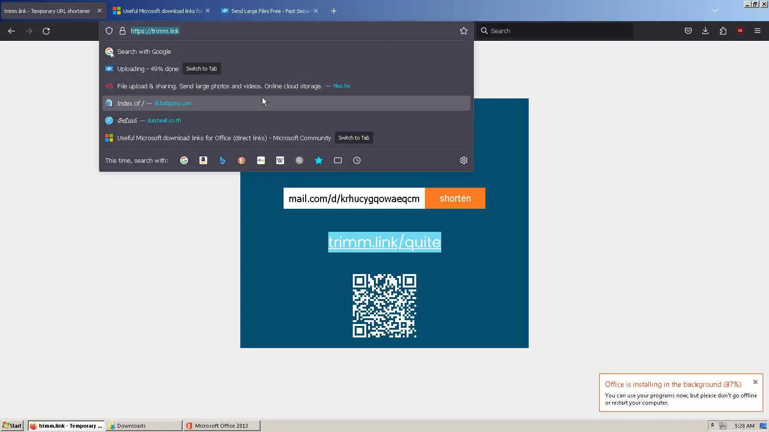
Task: Search within open tabs icon
Action: [x=338, y=160]
